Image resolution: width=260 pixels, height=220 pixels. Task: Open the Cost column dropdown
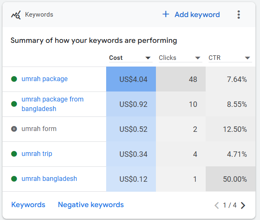(x=148, y=58)
